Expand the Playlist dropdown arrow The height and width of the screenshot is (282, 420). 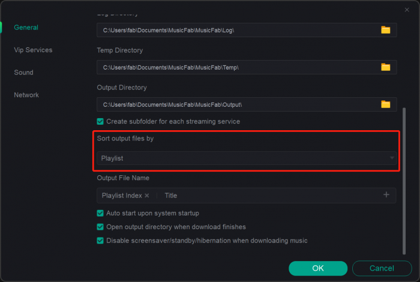[392, 158]
